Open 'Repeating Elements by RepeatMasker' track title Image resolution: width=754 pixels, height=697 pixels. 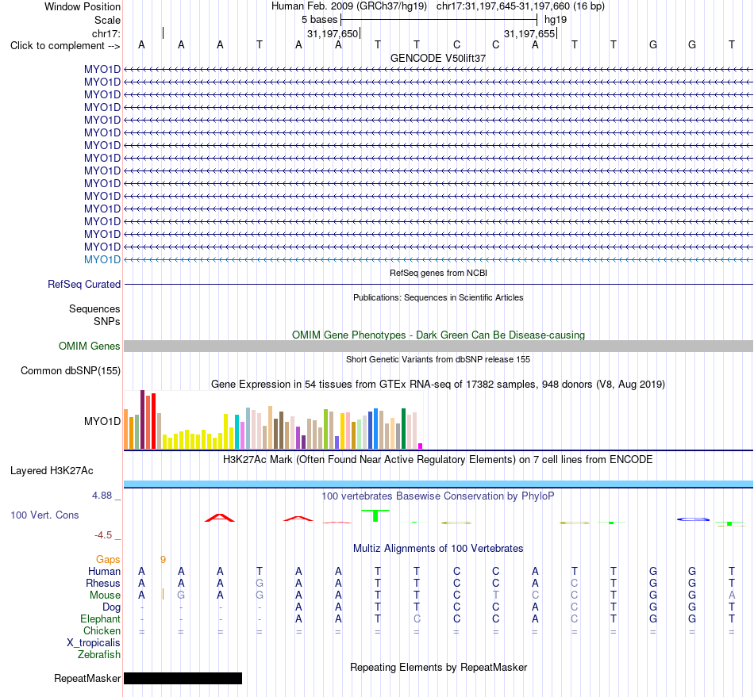(438, 667)
